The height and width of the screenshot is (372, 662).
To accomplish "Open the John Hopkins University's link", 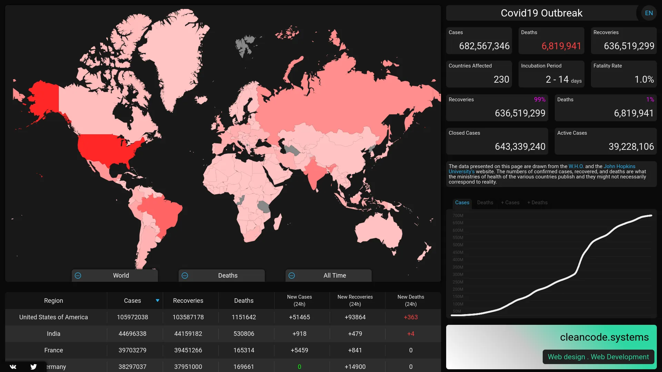I will (619, 166).
